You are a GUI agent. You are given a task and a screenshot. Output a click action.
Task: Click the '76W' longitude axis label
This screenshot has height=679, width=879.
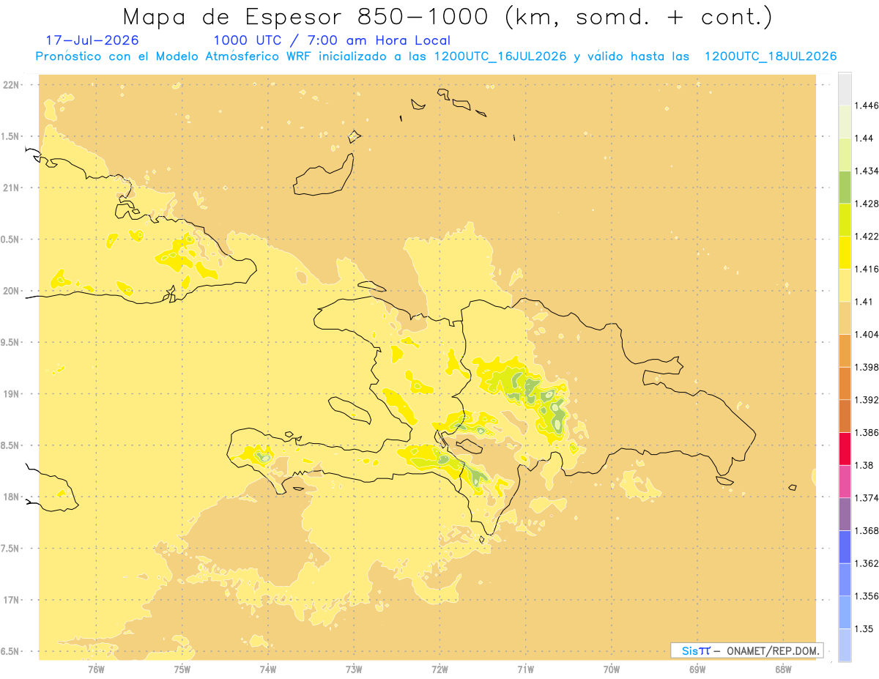(x=96, y=669)
